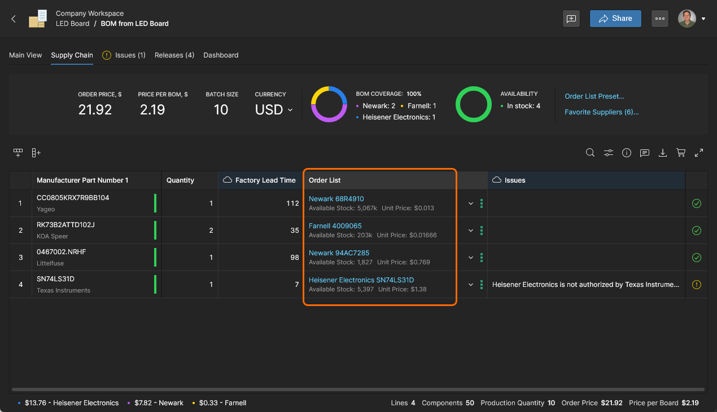Click the add column icon

point(36,153)
